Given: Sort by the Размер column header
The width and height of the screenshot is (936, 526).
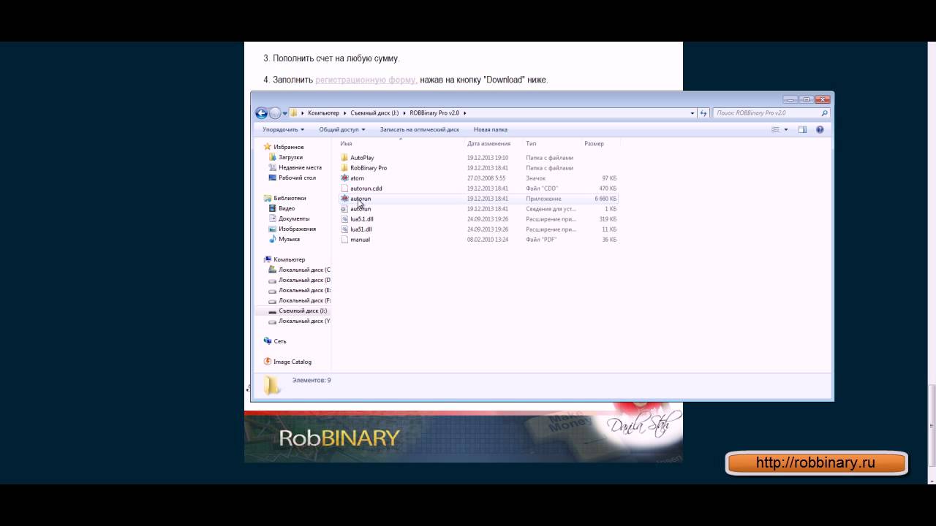Looking at the screenshot, I should click(x=595, y=144).
